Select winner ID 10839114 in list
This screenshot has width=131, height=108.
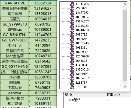82,17
